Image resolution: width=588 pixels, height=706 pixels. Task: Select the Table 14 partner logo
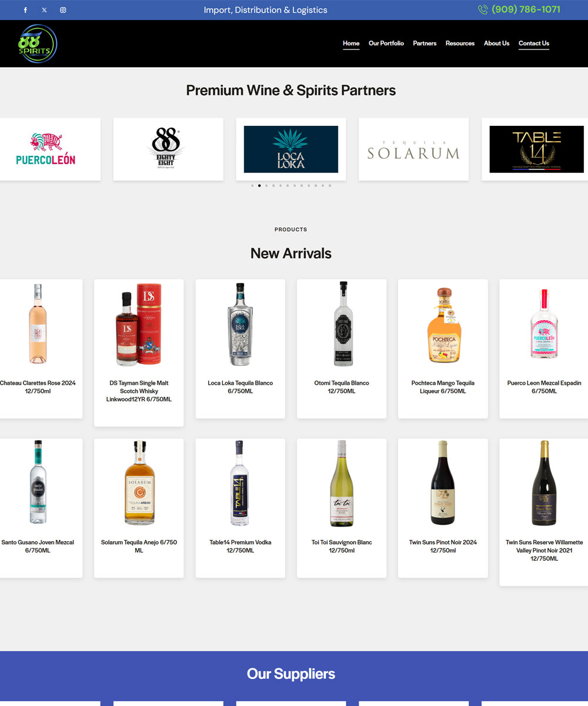536,149
